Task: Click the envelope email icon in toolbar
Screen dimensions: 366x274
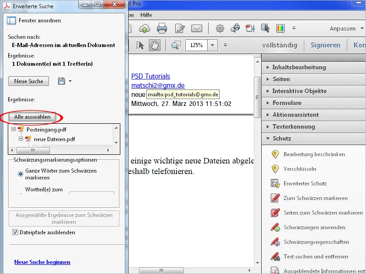Action: [x=197, y=28]
